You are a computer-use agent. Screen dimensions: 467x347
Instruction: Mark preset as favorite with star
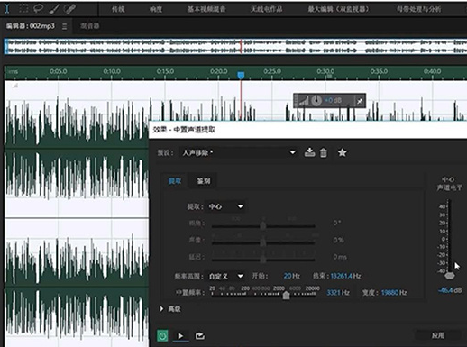tap(342, 152)
